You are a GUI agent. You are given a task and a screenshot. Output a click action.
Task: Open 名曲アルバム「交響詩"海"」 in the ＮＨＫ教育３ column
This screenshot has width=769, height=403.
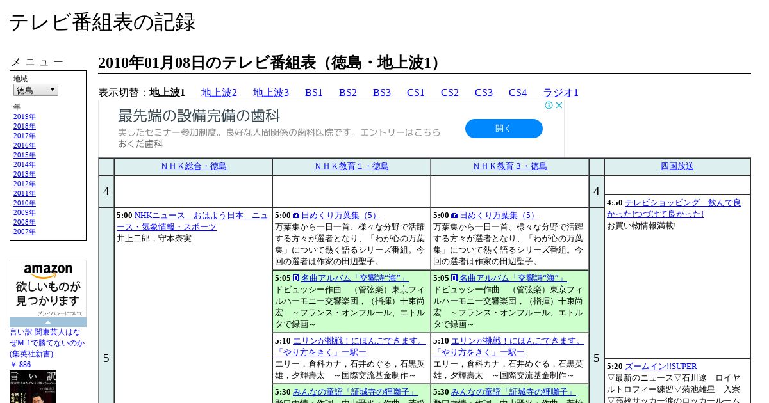pyautogui.click(x=513, y=278)
